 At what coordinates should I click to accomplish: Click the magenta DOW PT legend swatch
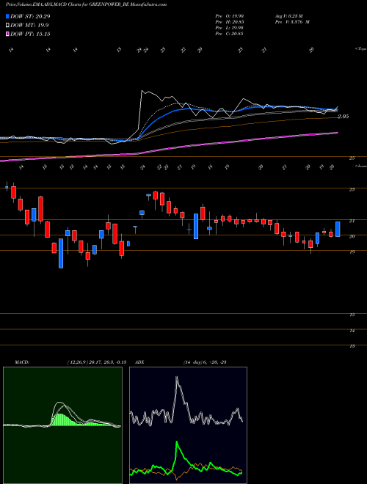8,34
